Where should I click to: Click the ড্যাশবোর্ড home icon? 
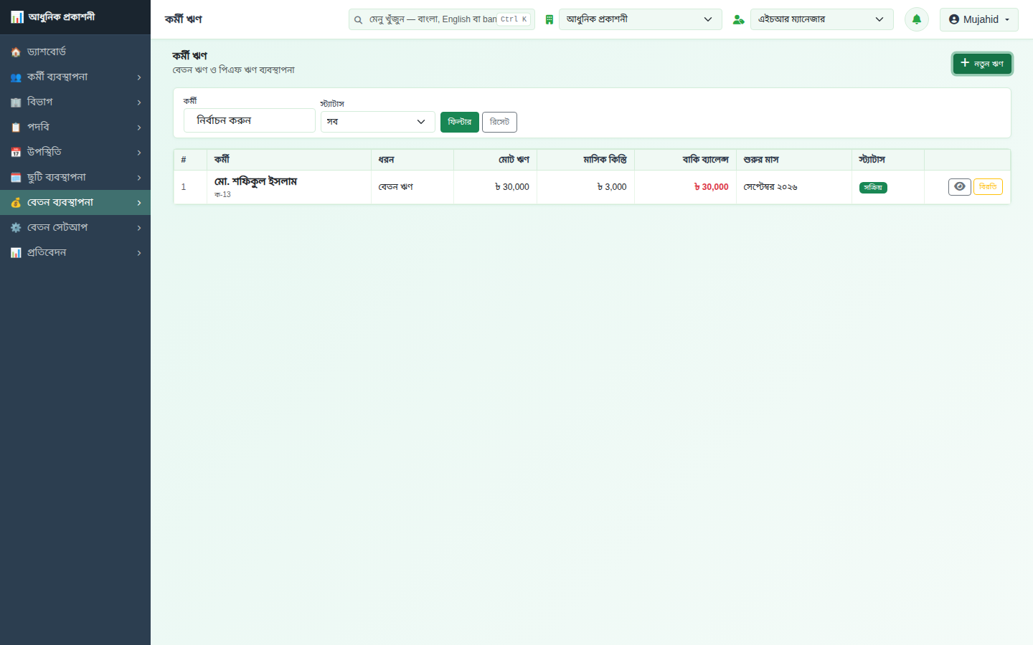coord(16,52)
